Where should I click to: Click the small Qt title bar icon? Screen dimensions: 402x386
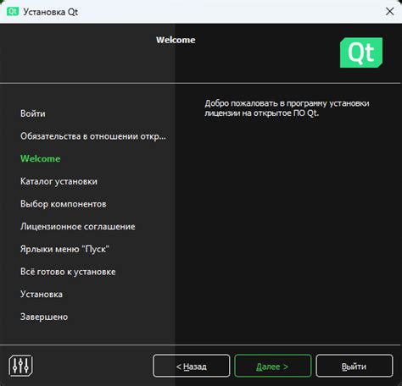[x=13, y=12]
